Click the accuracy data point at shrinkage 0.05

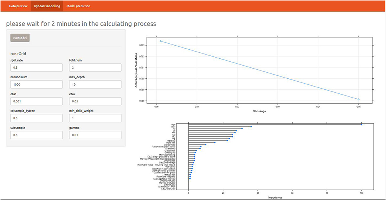[358, 99]
